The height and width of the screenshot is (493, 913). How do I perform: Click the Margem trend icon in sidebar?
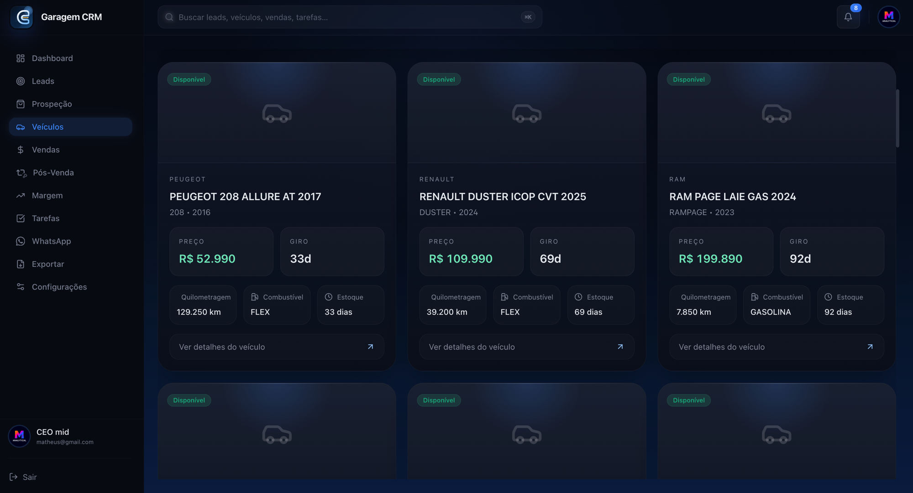[21, 196]
